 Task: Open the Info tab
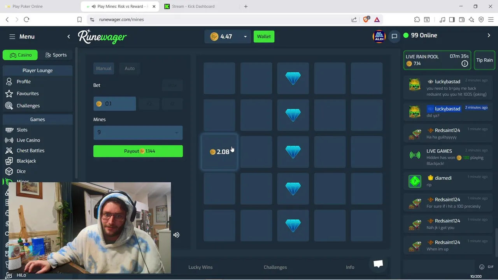(350, 267)
